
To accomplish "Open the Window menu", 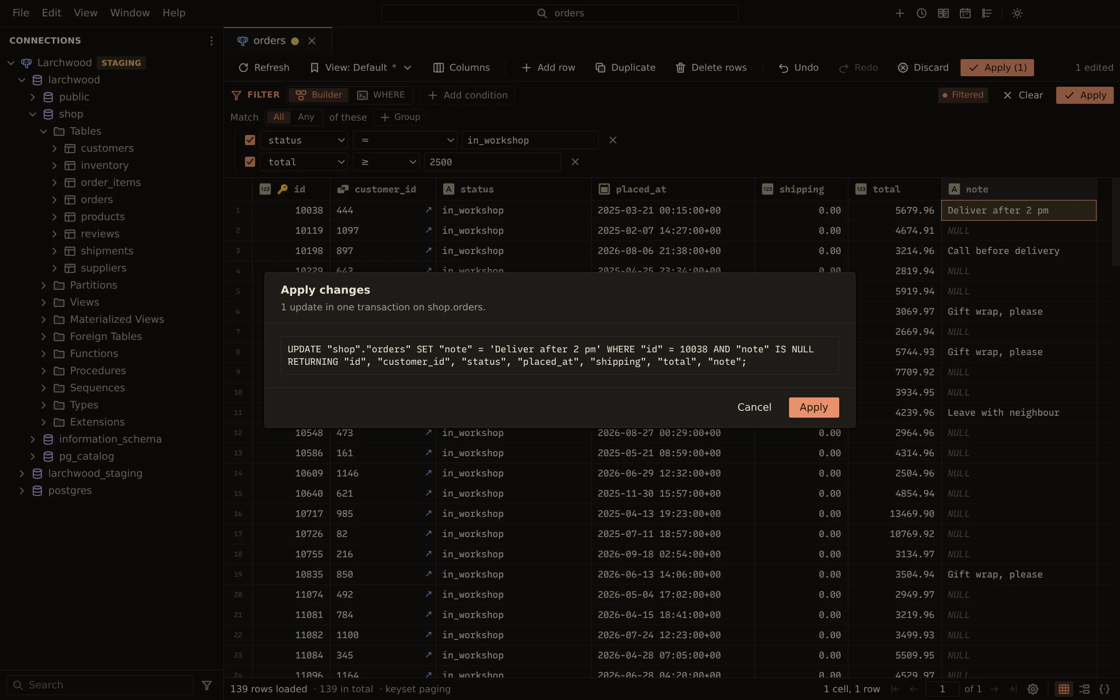I will click(130, 13).
